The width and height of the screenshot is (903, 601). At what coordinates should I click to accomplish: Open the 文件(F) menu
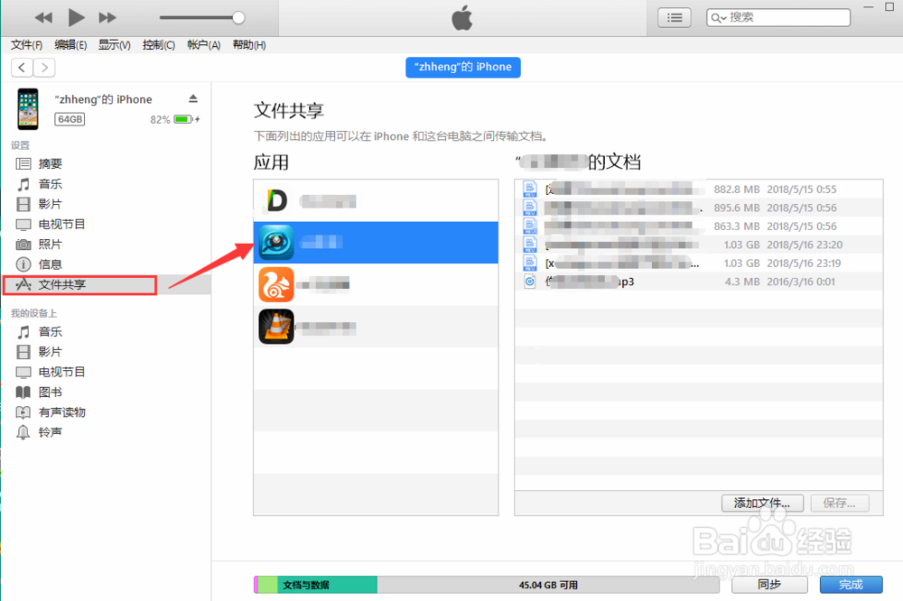click(x=26, y=45)
